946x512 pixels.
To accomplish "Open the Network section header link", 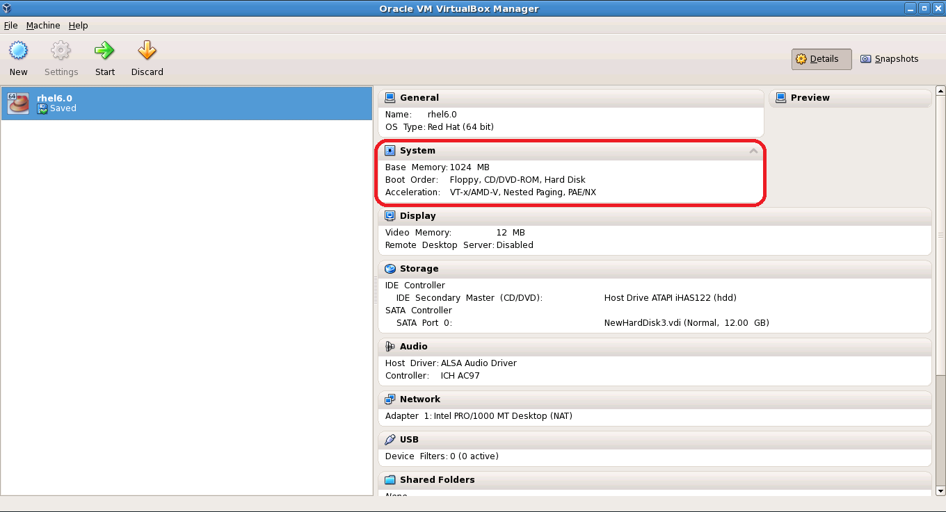I will coord(420,399).
